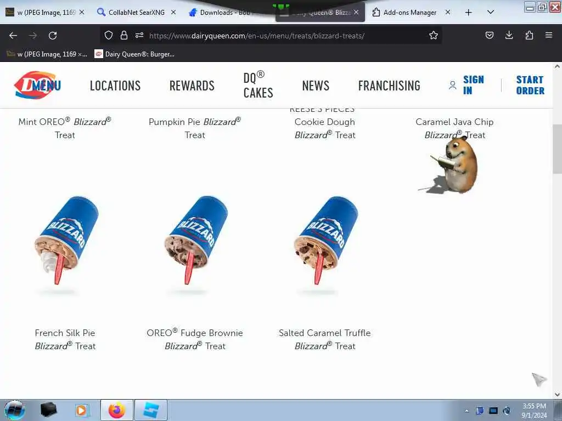The width and height of the screenshot is (562, 421).
Task: Open French Silk Pie Blizzard Treat text link
Action: pos(65,339)
